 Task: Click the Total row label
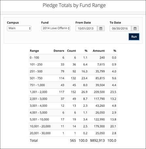click(34, 140)
